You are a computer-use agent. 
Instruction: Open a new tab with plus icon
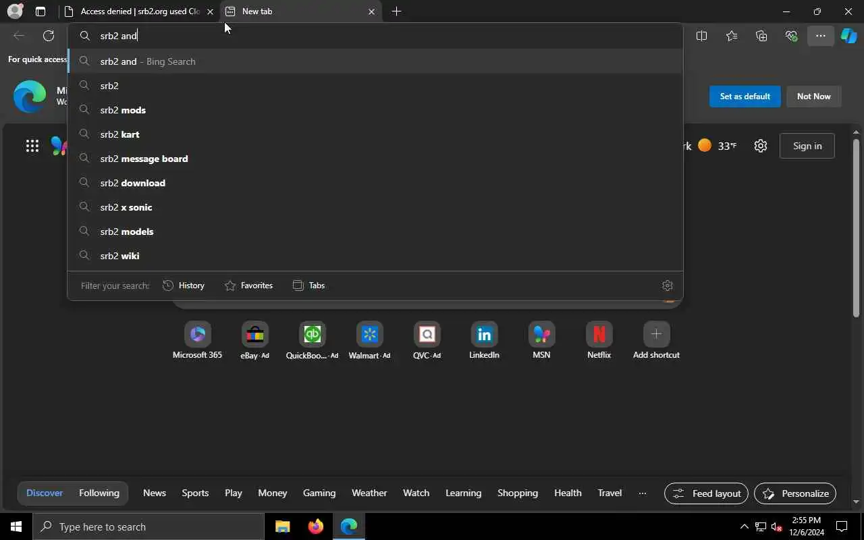[396, 11]
